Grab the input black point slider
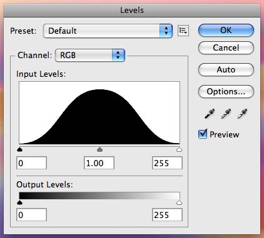Screen dimensions: 264x238 [19, 149]
